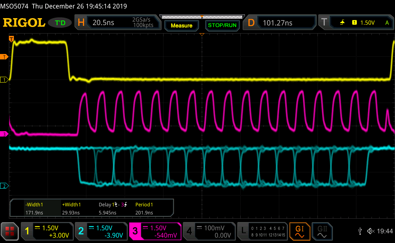Tap the rising edge trigger slope icon
The height and width of the screenshot is (243, 395).
(342, 23)
